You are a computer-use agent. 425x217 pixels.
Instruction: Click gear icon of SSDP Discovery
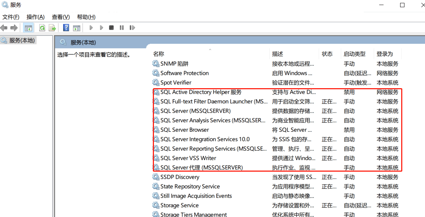pos(156,177)
